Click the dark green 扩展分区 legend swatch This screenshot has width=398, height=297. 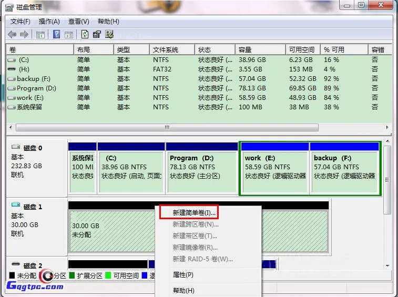point(72,275)
